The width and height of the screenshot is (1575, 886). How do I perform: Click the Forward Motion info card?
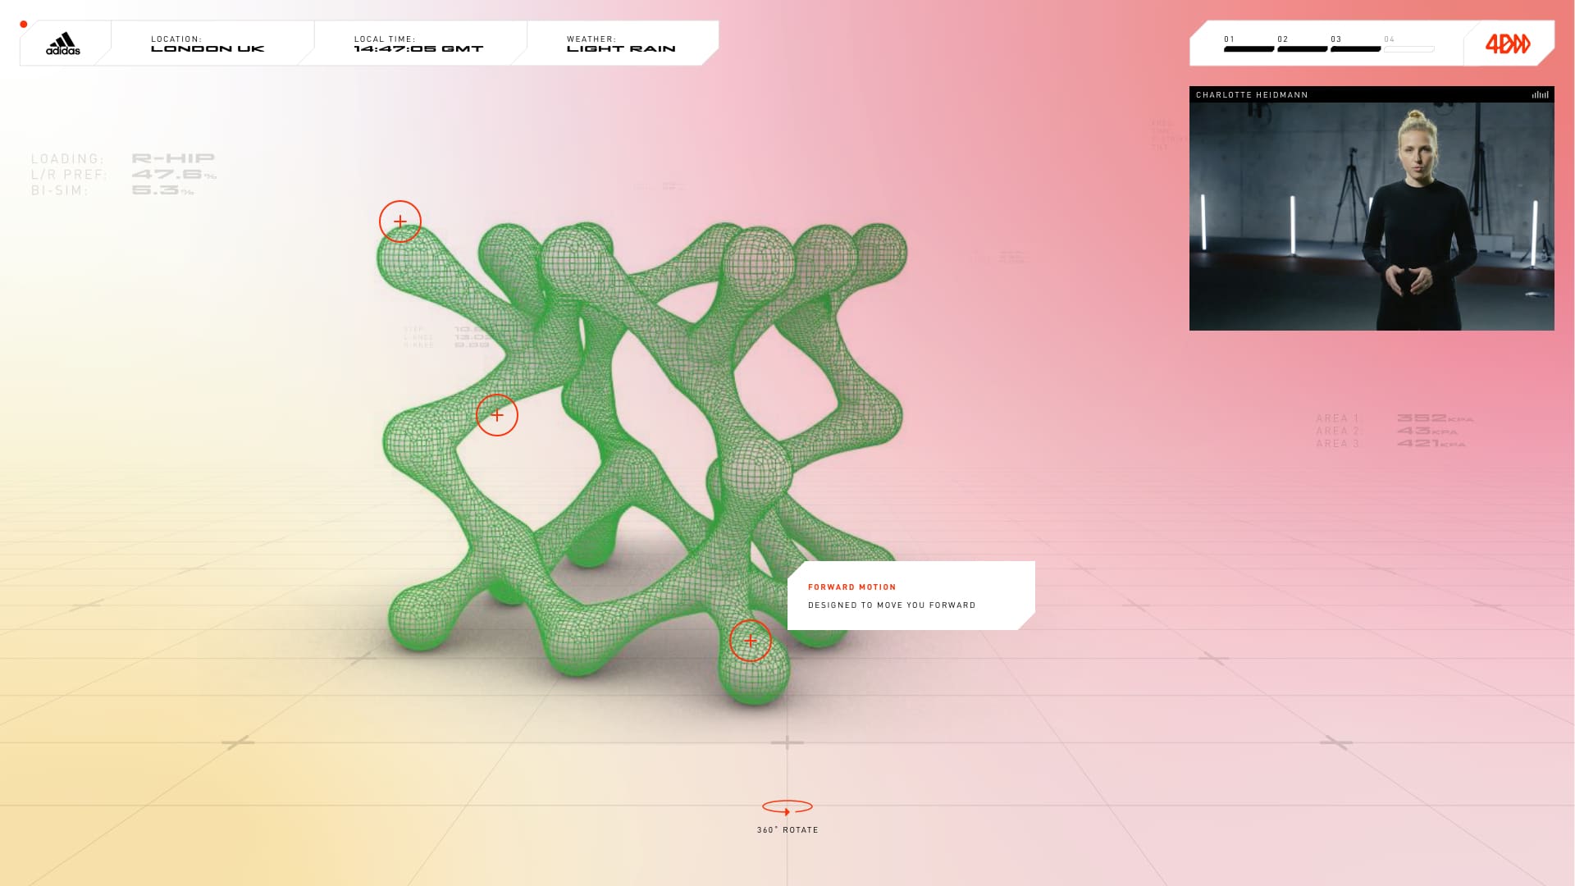pos(911,596)
